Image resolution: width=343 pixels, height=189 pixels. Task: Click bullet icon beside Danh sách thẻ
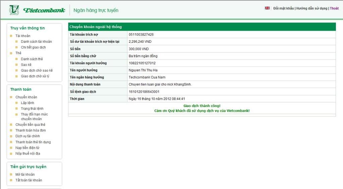coord(16,59)
